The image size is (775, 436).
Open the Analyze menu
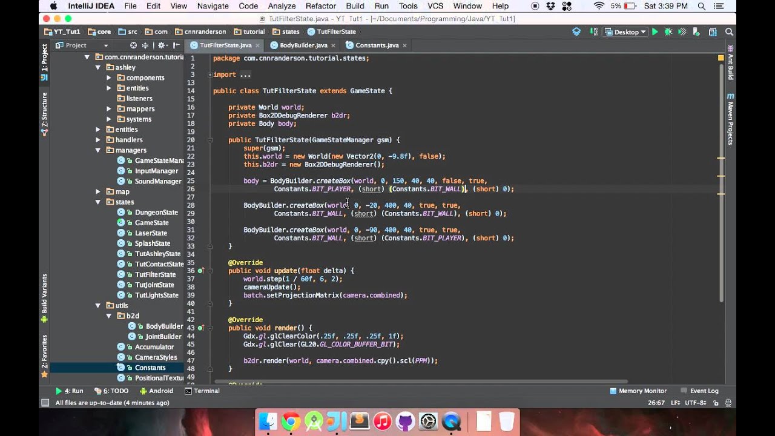[x=282, y=6]
